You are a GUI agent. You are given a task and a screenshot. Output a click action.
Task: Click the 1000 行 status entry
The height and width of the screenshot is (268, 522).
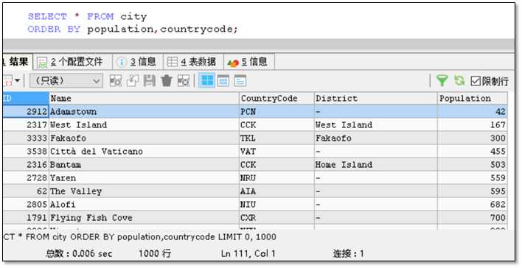pyautogui.click(x=155, y=254)
